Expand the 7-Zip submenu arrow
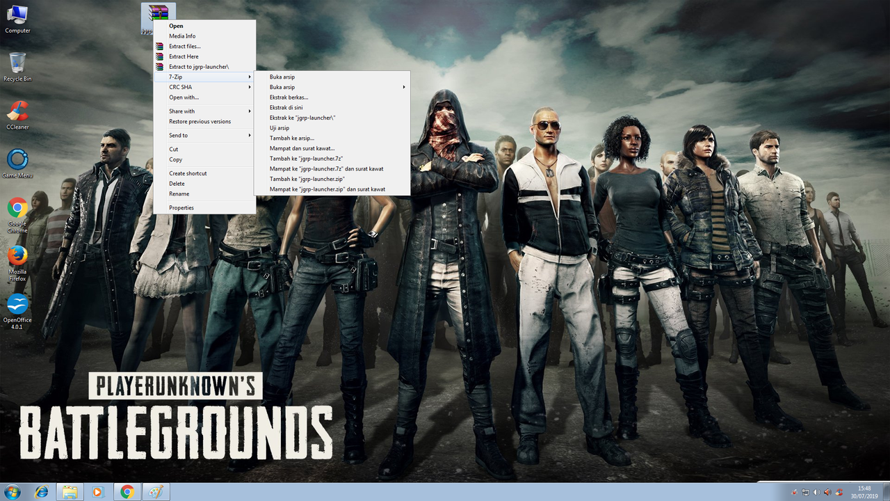Screen dimensions: 890x501 pos(250,77)
